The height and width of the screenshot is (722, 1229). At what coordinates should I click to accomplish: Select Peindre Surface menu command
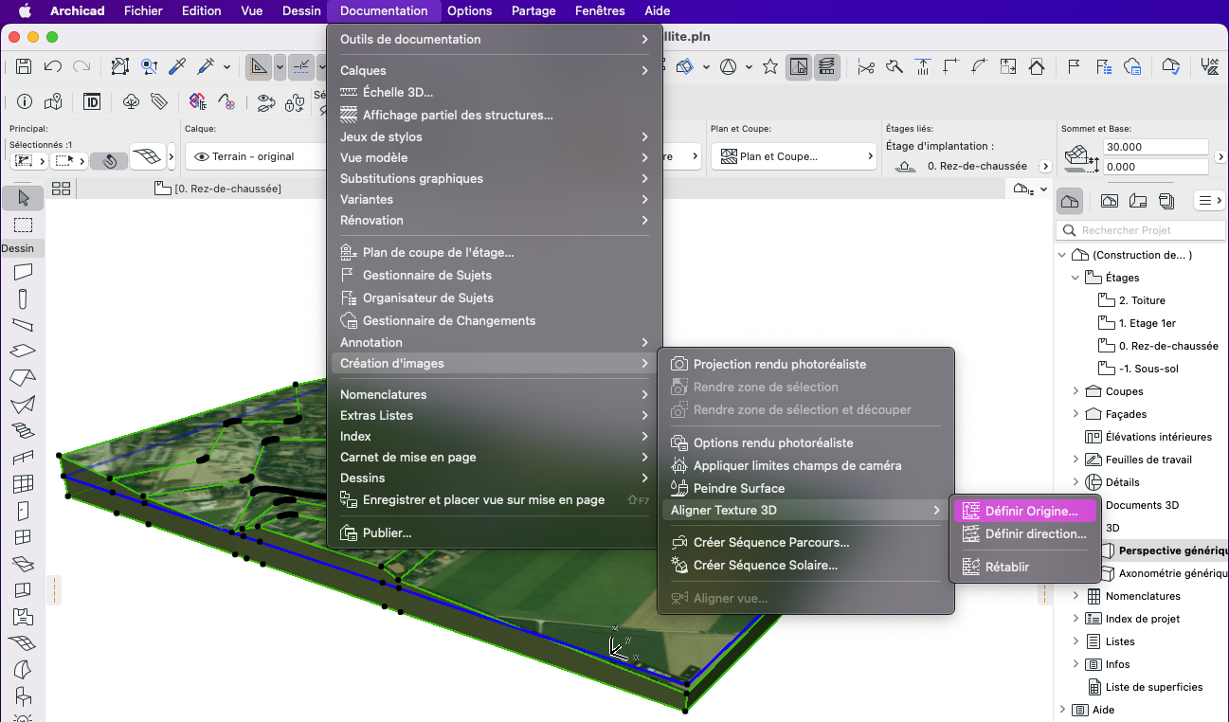coord(739,488)
